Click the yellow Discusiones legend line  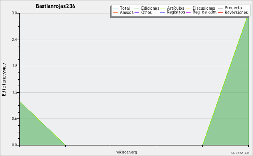click(188, 8)
